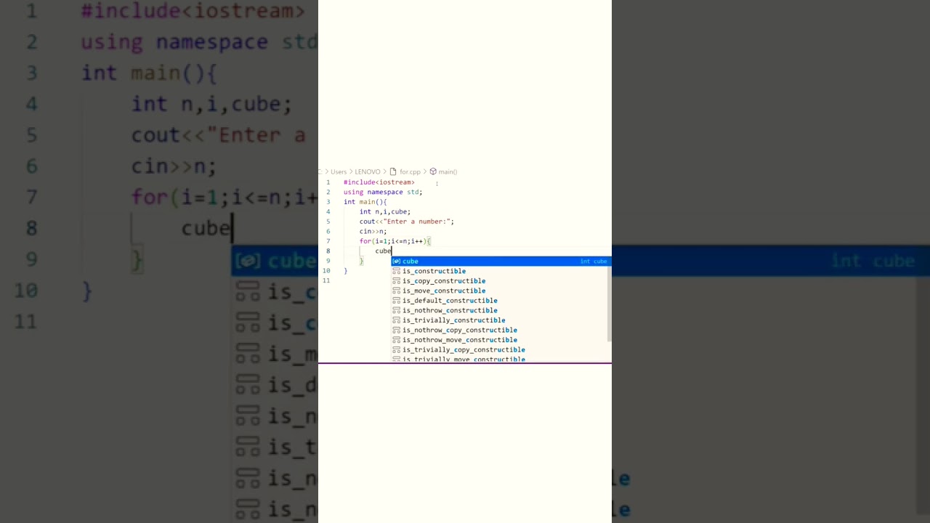Click the 'for(i=1;i<=n;i++){' line
The width and height of the screenshot is (930, 523).
pyautogui.click(x=395, y=241)
